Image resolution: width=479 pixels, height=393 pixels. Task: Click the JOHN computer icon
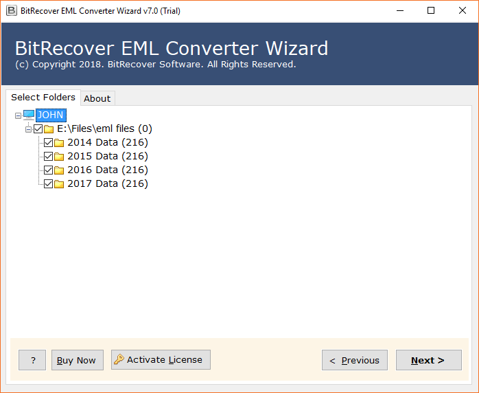[x=29, y=115]
